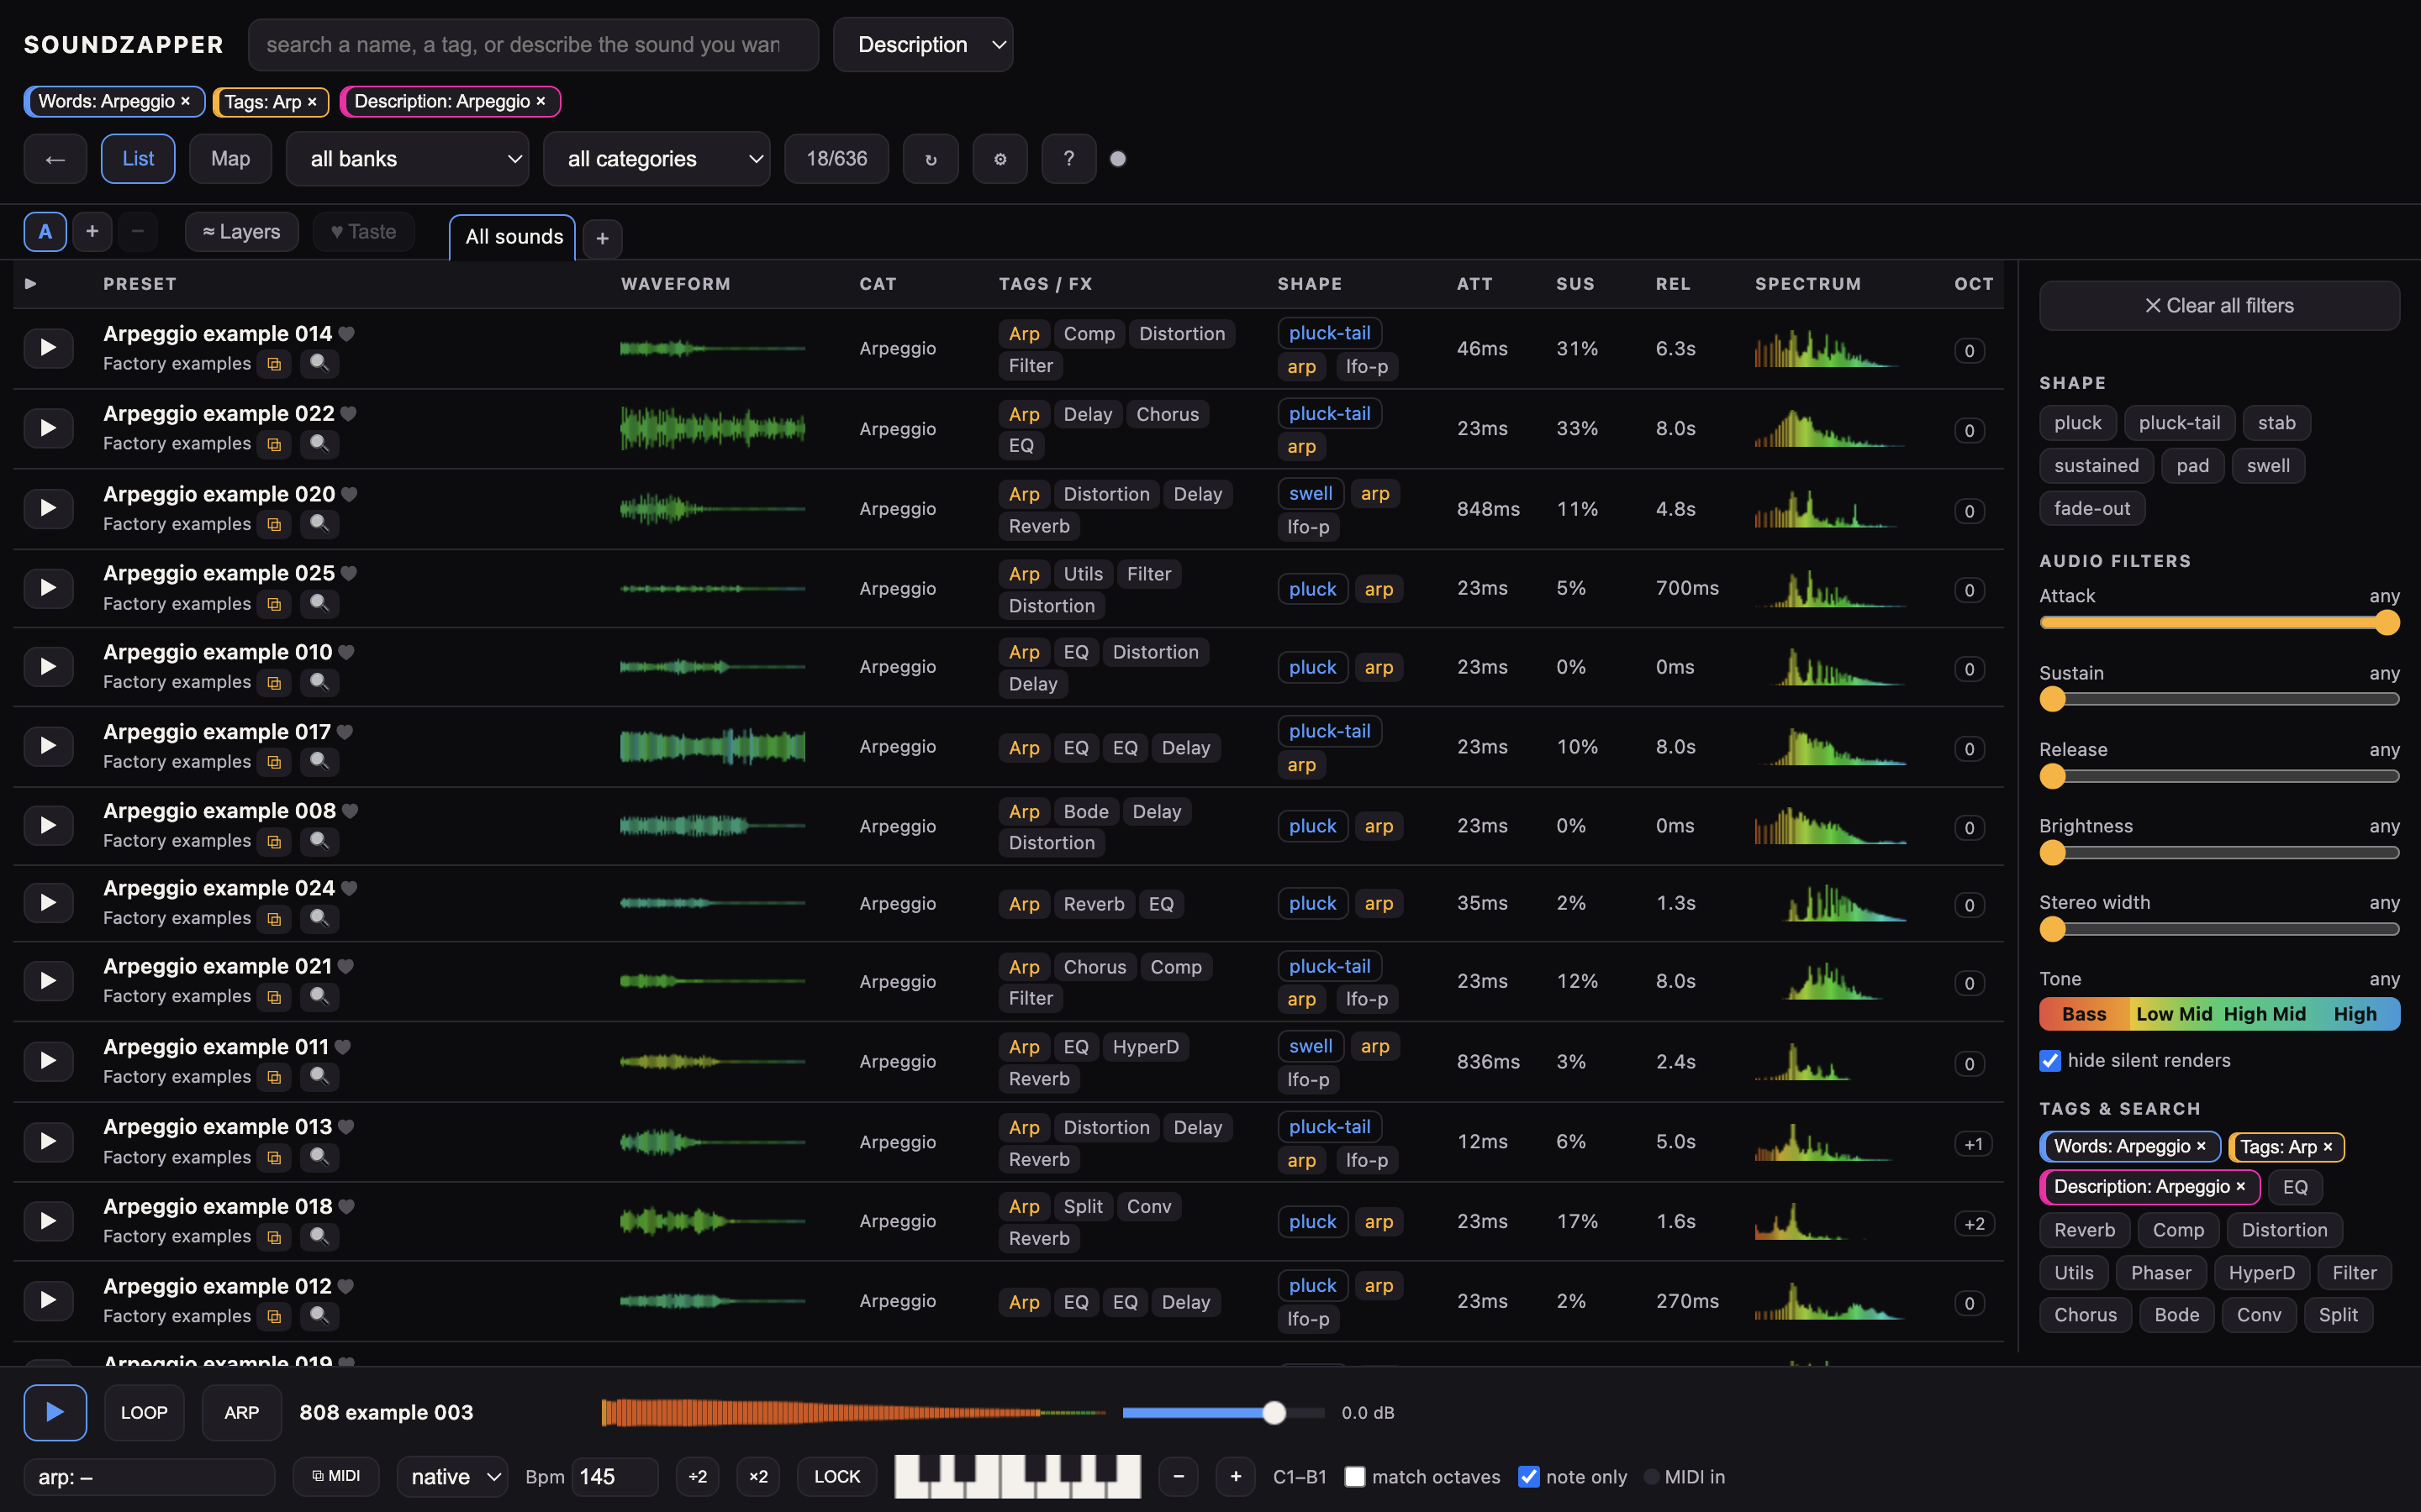Refresh the sound list
The height and width of the screenshot is (1512, 2421).
coord(931,159)
